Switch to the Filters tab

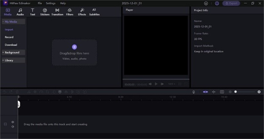pos(70,12)
